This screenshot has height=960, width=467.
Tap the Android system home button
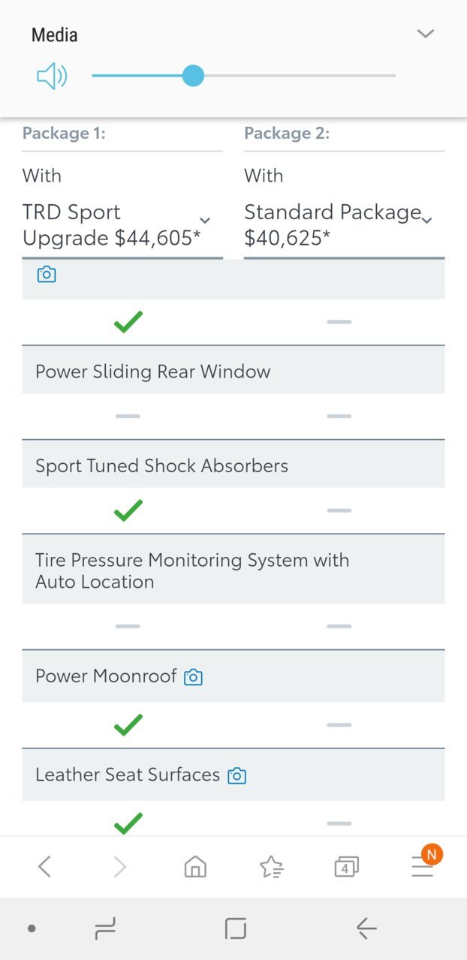236,929
